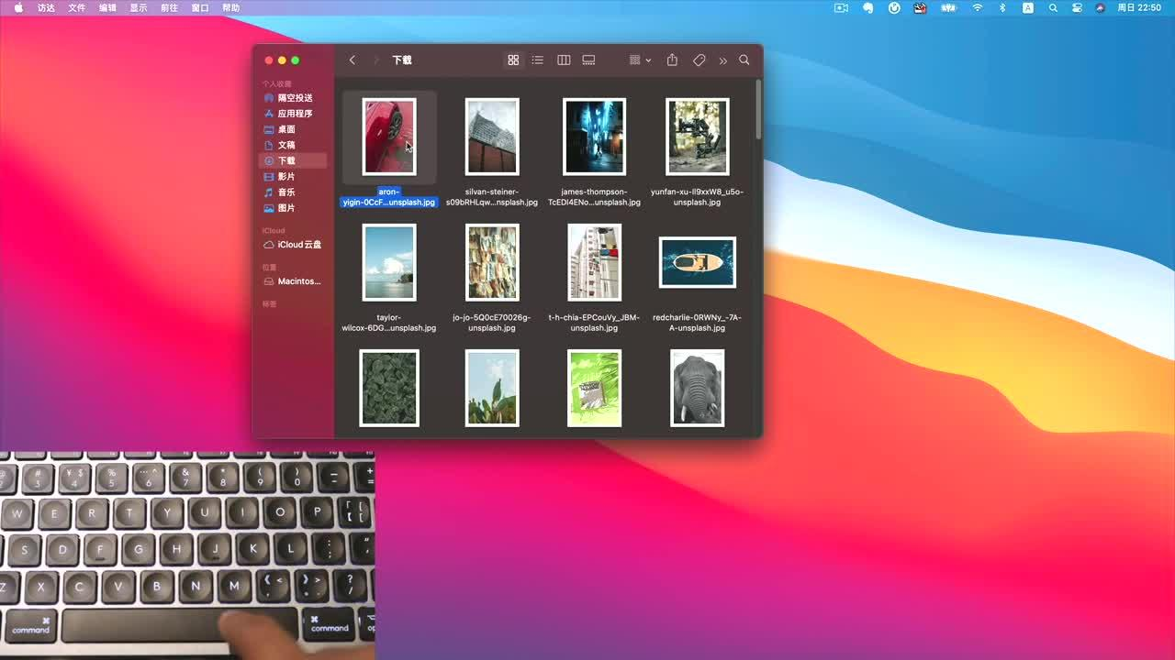Open the 文件 menu

pos(77,7)
